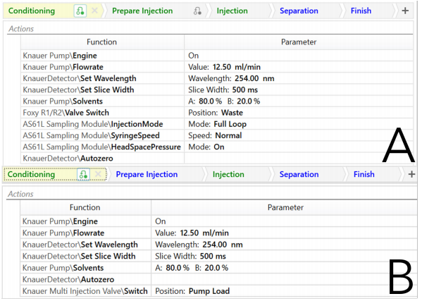Click the upper Actions section label
The height and width of the screenshot is (301, 422).
point(21,28)
